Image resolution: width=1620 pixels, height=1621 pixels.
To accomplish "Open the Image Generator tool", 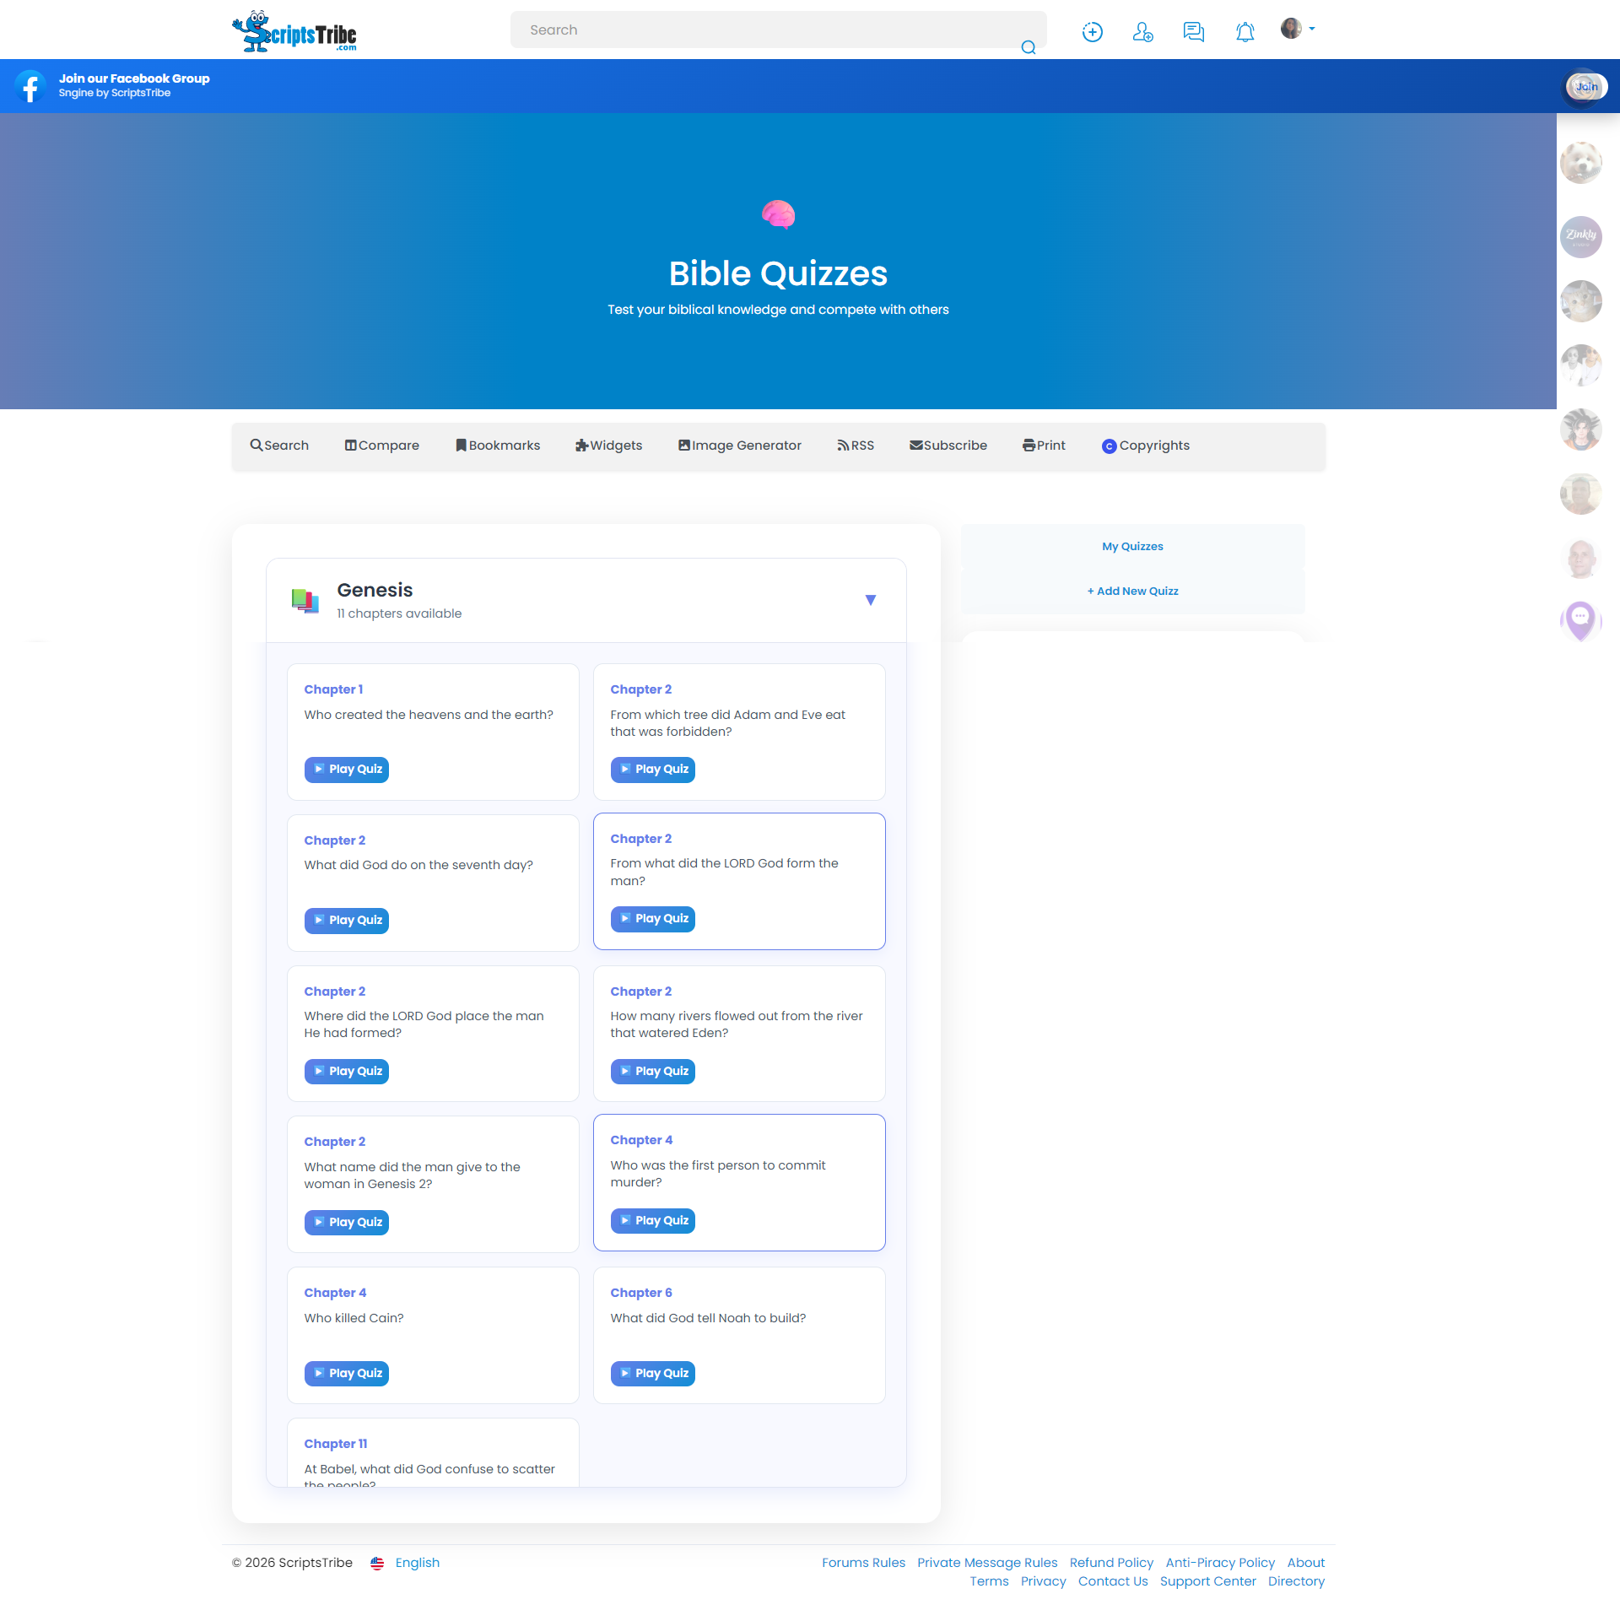I will pos(739,446).
